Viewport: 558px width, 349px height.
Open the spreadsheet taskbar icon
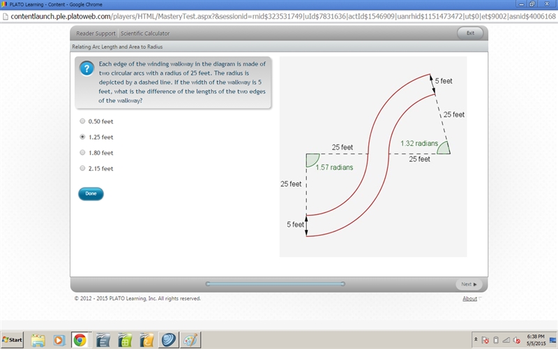tap(125, 340)
